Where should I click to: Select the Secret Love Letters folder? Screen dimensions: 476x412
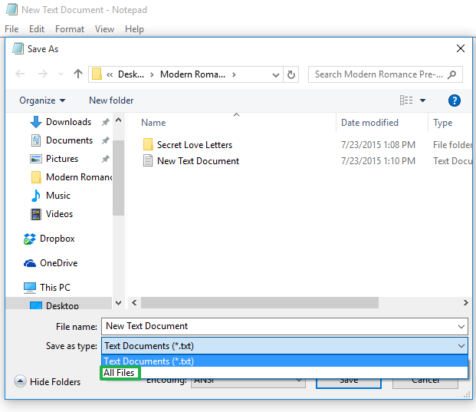[x=194, y=144]
